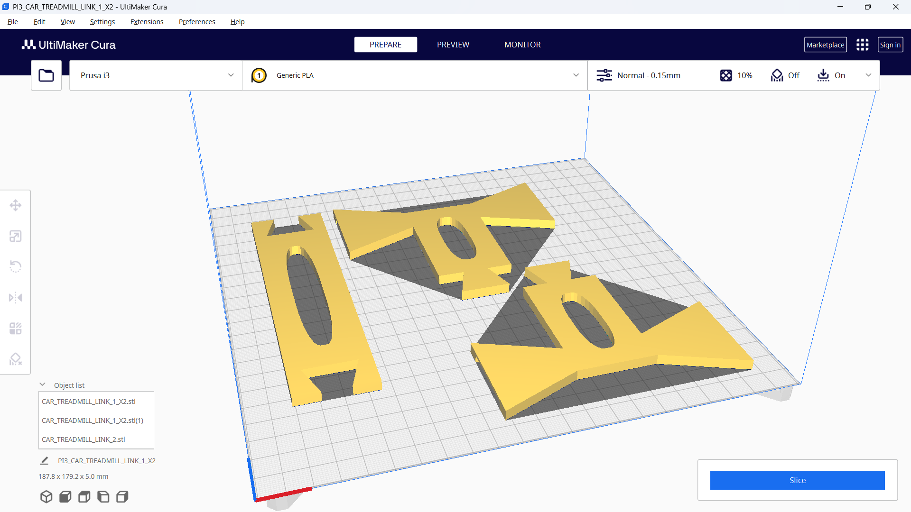The image size is (911, 512).
Task: Click the Slice button
Action: [797, 480]
